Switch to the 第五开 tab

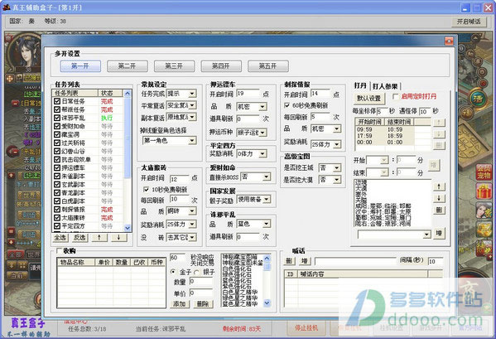click(268, 66)
